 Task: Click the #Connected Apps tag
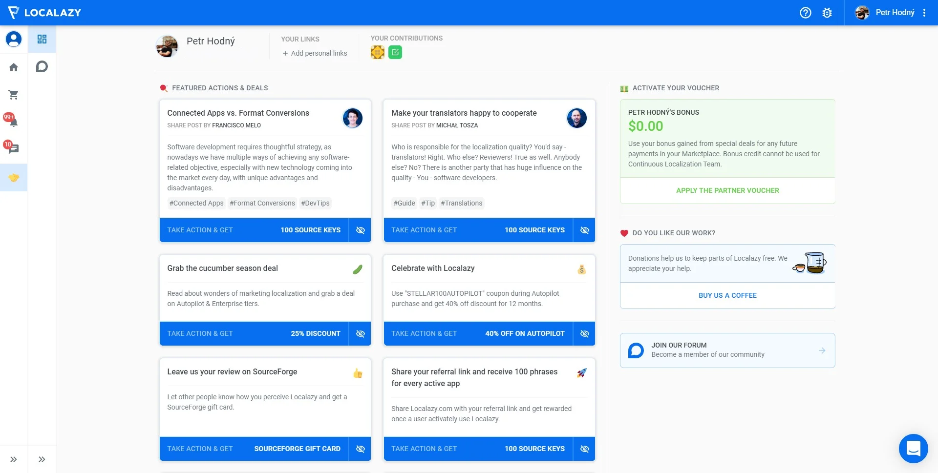[196, 203]
